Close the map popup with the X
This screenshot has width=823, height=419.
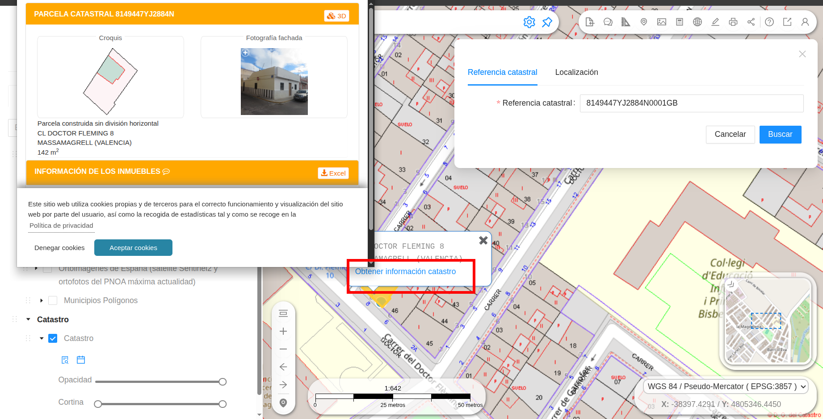483,240
